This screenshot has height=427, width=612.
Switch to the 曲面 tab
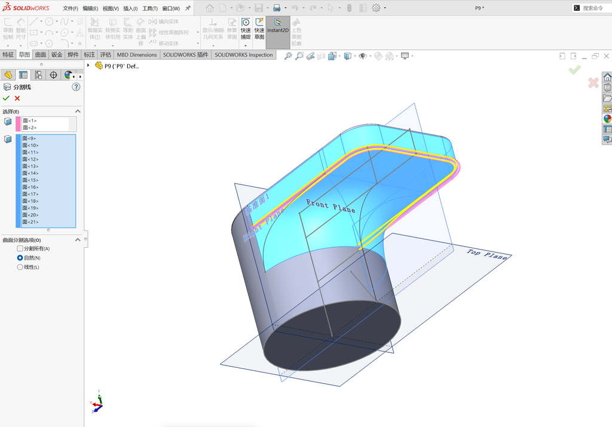[x=41, y=54]
